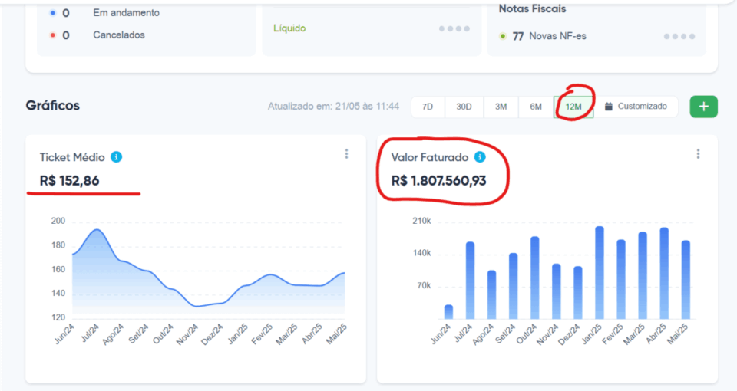737x391 pixels.
Task: Click the Gráficos section heading
Action: (x=53, y=105)
